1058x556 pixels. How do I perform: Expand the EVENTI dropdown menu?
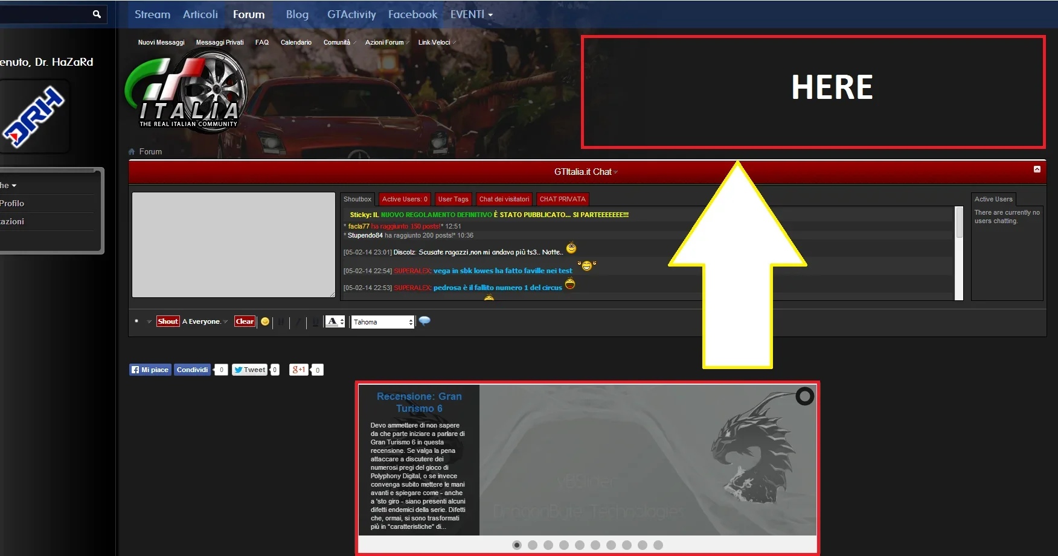click(x=472, y=14)
